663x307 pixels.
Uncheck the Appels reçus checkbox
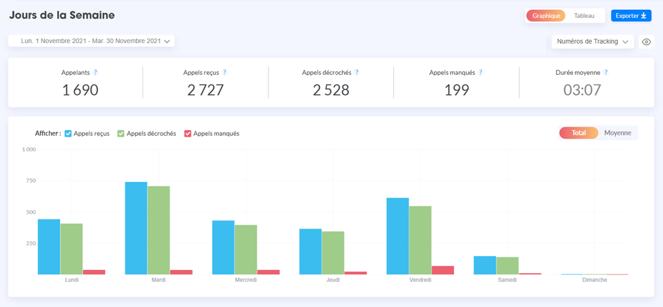tap(68, 133)
